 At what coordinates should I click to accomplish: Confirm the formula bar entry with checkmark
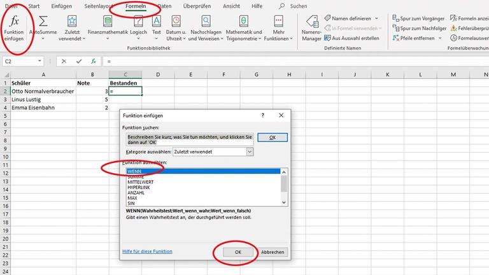79,61
